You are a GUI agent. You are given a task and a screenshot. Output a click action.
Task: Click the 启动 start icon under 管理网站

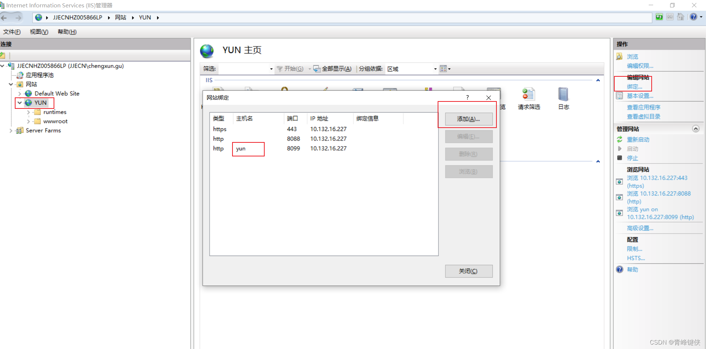click(620, 149)
